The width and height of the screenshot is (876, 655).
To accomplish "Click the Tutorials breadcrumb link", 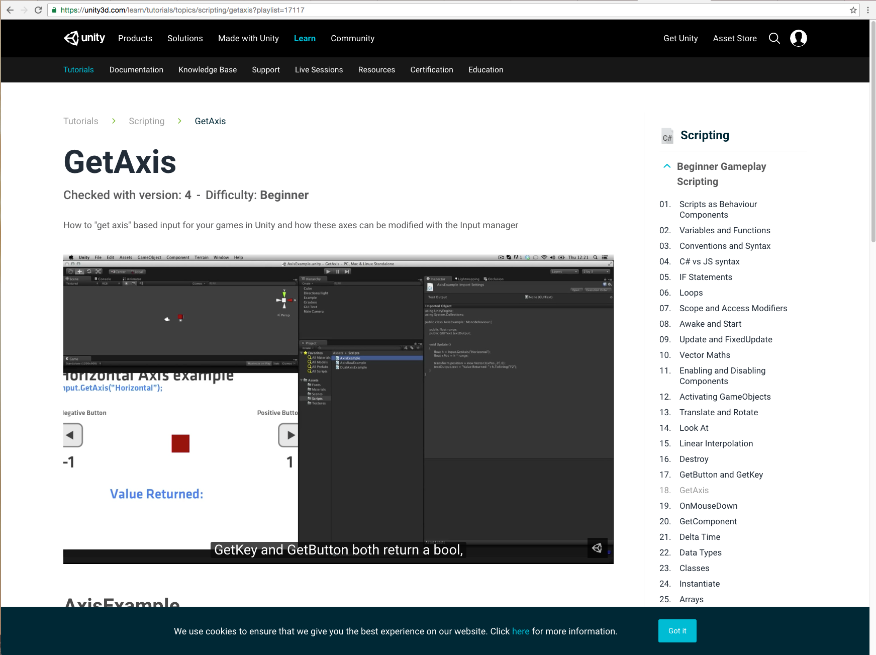I will 81,121.
